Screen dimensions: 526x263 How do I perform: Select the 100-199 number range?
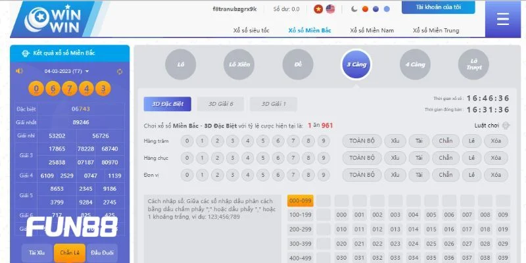click(300, 215)
